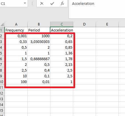This screenshot has height=116, width=125.
Task: Select row 1 header
Action: pyautogui.click(x=2, y=30)
